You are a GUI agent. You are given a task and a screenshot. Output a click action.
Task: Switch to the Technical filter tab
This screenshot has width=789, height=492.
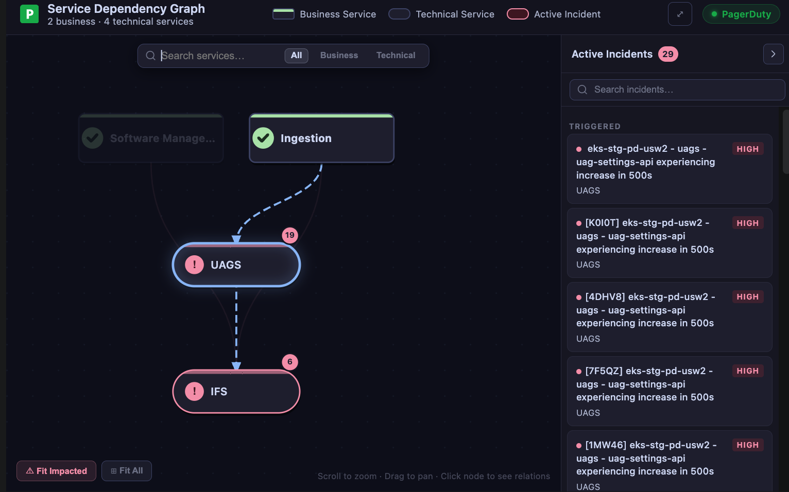point(396,55)
